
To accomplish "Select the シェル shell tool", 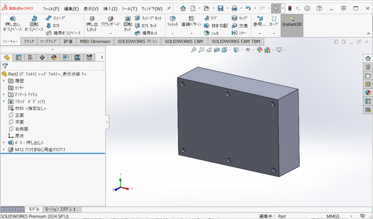I will 211,33.
